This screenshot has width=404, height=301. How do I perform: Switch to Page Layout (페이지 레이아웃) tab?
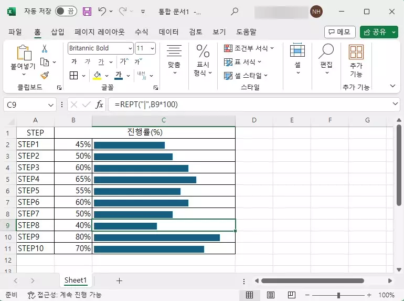pyautogui.click(x=100, y=32)
